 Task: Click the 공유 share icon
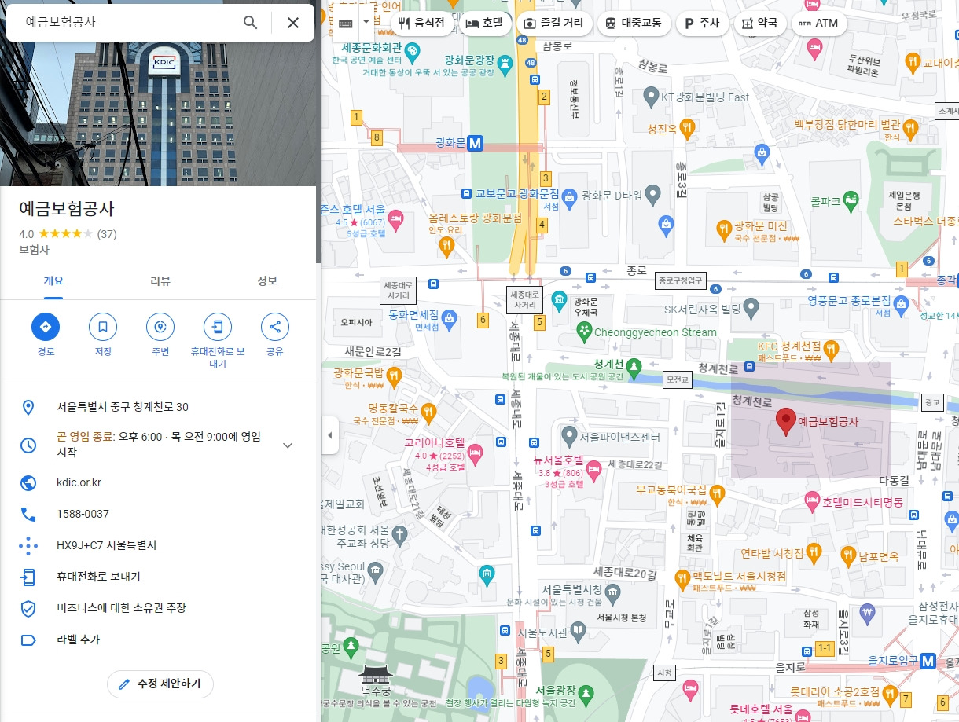[274, 327]
